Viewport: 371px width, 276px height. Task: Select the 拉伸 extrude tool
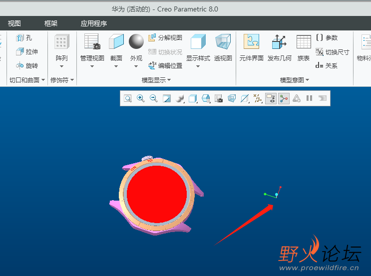click(x=27, y=51)
